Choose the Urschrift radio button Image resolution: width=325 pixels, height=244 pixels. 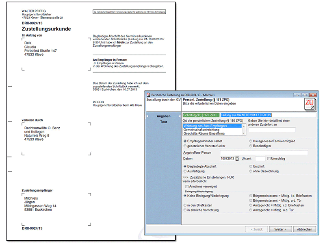(x=250, y=166)
